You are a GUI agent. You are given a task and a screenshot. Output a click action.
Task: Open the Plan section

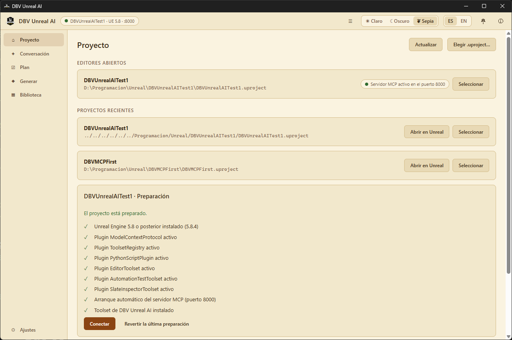pos(34,67)
